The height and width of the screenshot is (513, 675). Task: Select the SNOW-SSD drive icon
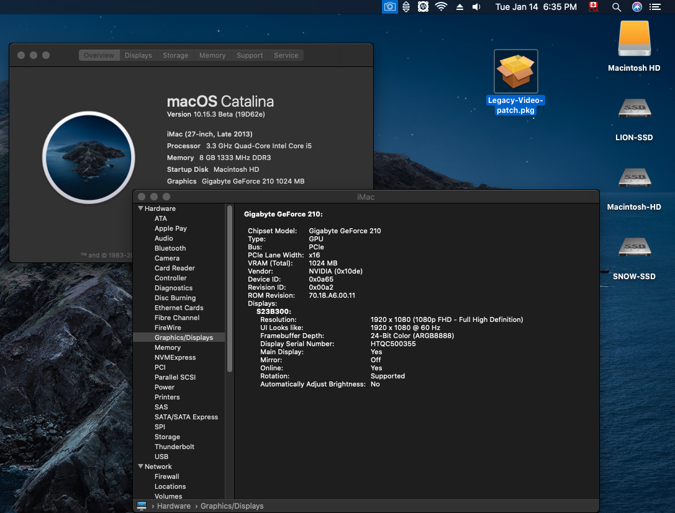coord(635,247)
